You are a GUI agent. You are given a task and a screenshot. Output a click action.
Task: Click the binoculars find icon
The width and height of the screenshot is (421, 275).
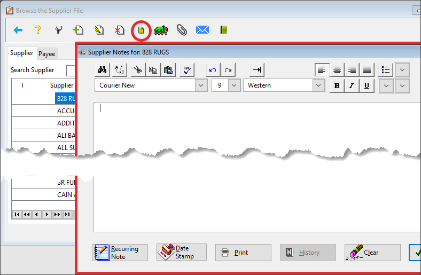(x=102, y=70)
